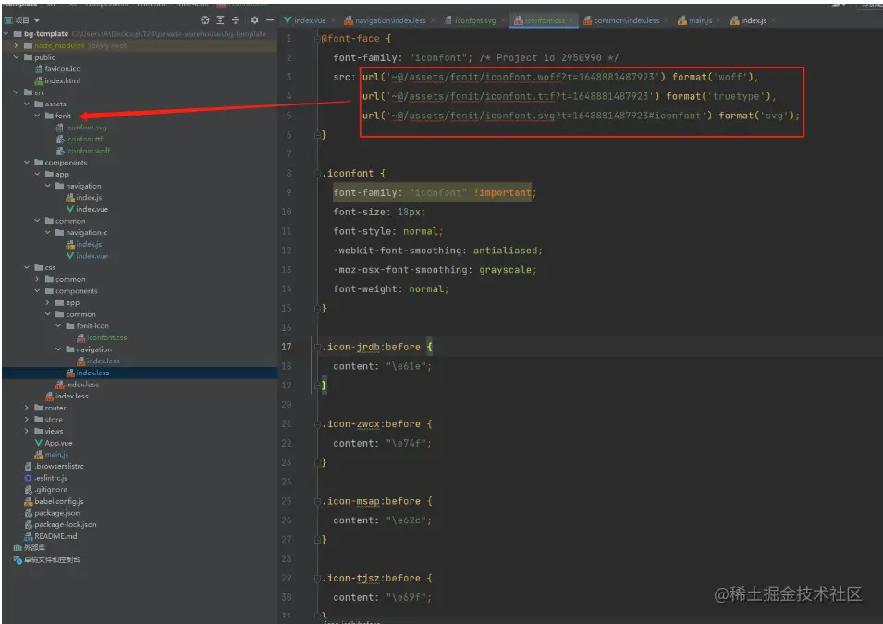The height and width of the screenshot is (624, 883).
Task: Click the .icon-tjsz:before selector text
Action: pos(371,579)
